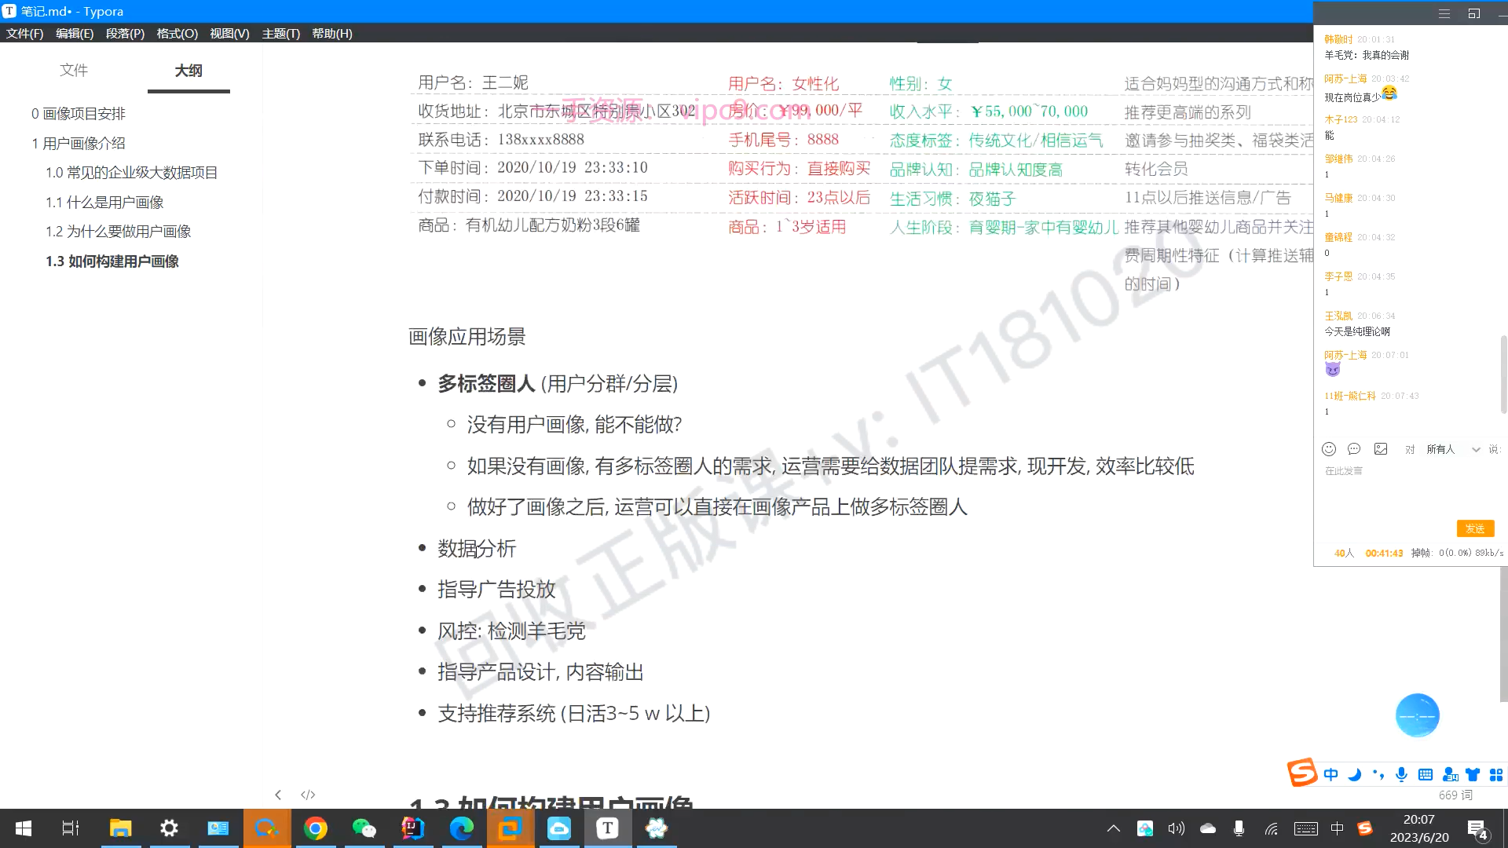The height and width of the screenshot is (848, 1508).
Task: Open Sogou toolbox grid icon
Action: click(x=1496, y=775)
